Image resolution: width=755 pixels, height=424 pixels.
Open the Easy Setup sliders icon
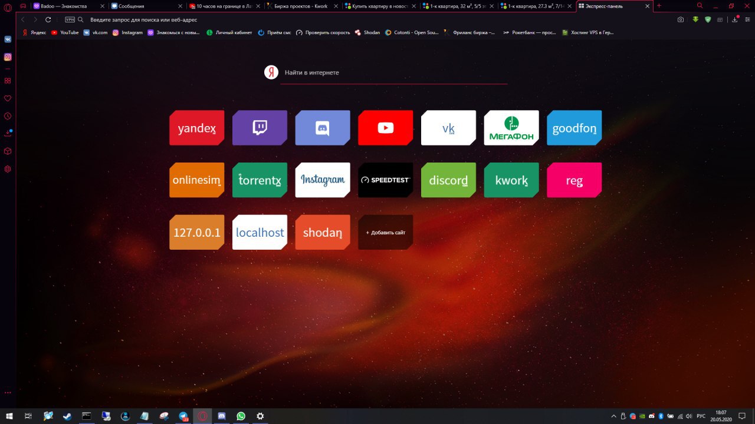(x=747, y=19)
